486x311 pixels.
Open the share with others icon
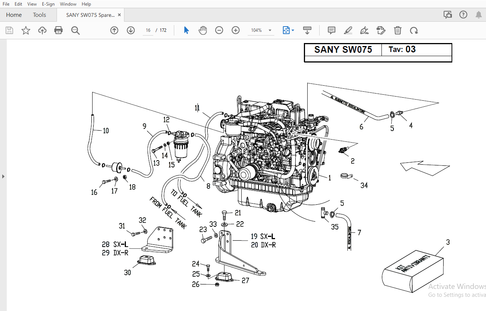448,15
